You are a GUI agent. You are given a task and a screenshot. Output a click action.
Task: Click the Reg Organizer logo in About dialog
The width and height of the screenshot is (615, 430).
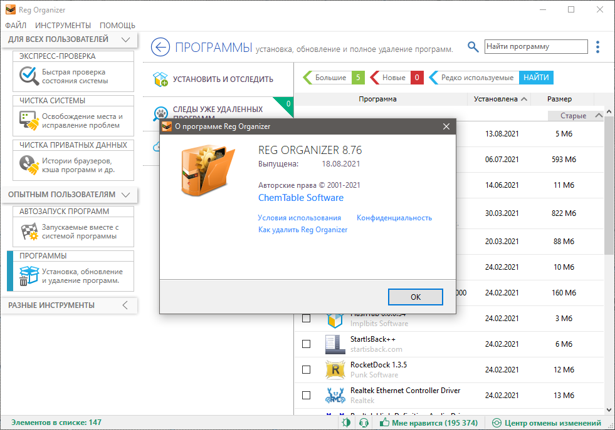pos(208,170)
